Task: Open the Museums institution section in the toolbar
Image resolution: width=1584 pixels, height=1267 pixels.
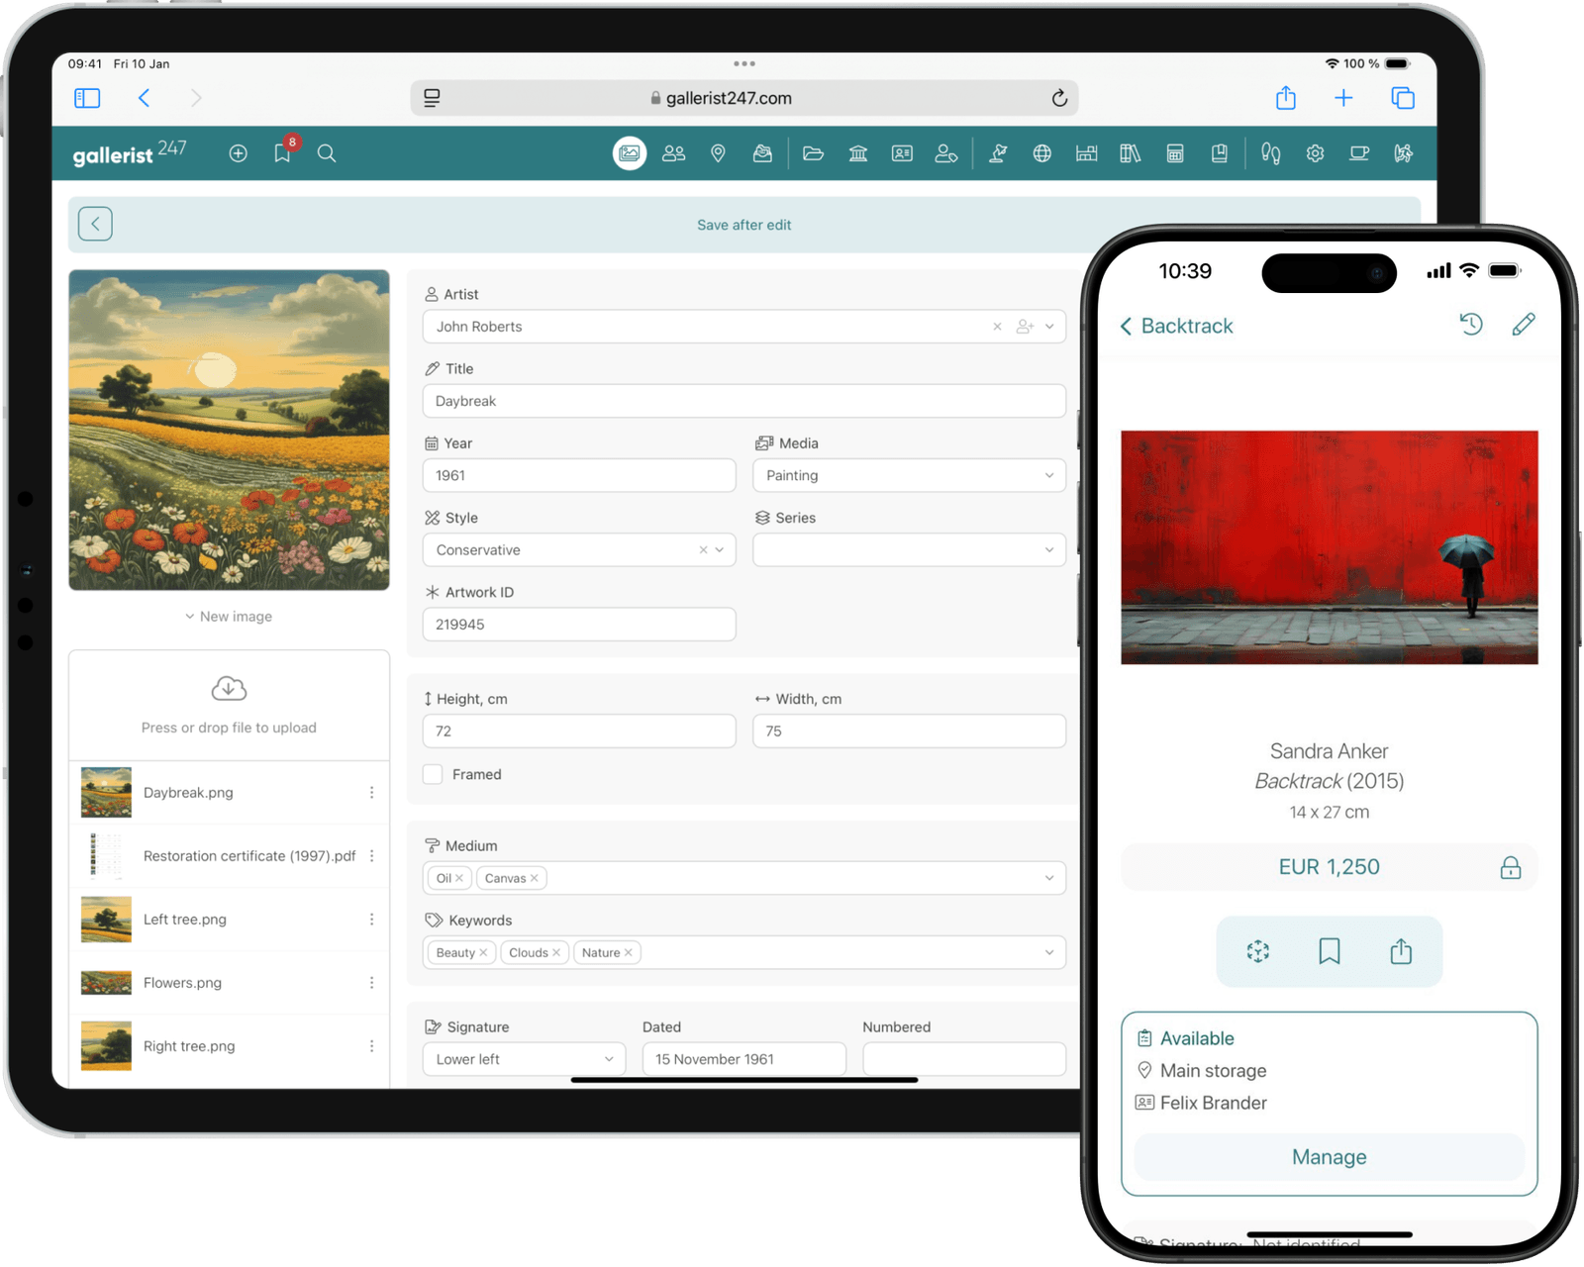Action: click(x=857, y=153)
